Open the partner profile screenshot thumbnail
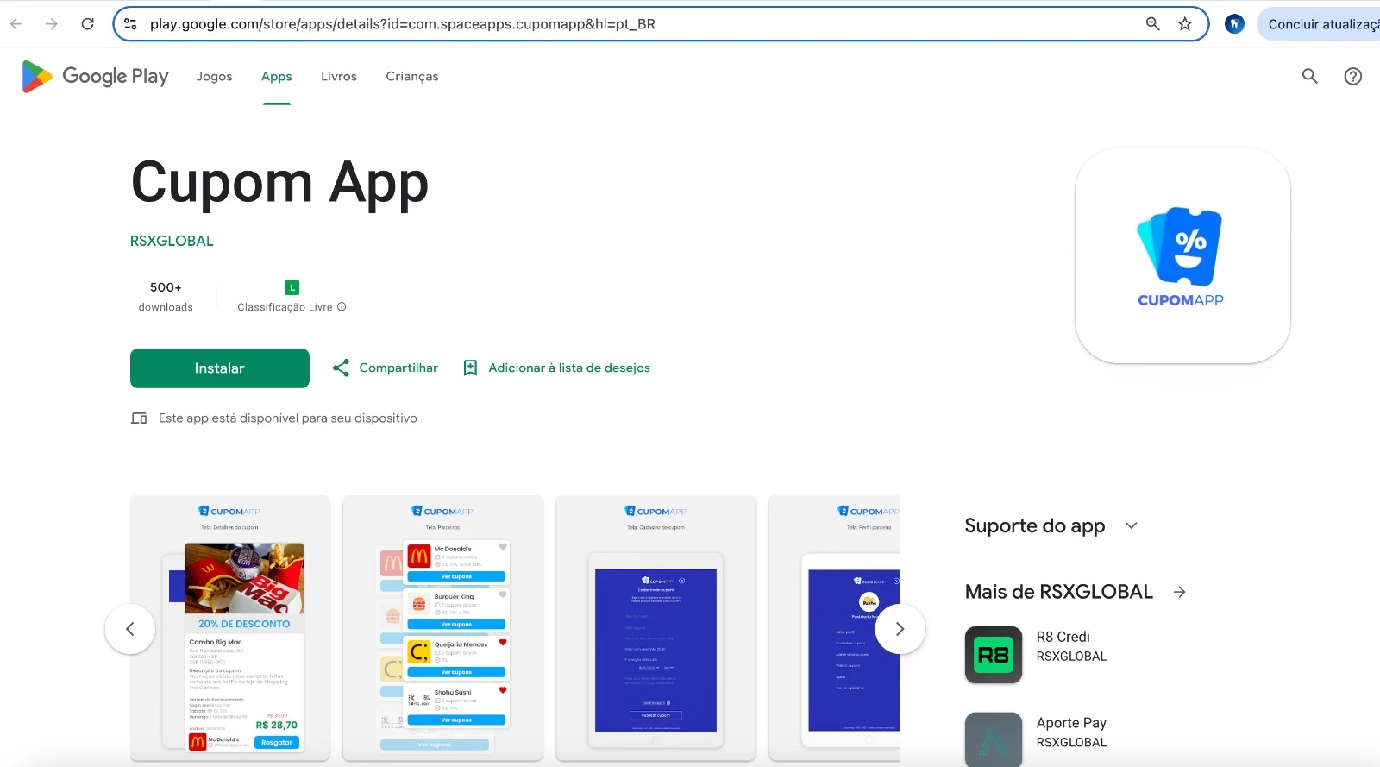Screen dimensions: 1380x767 point(835,628)
